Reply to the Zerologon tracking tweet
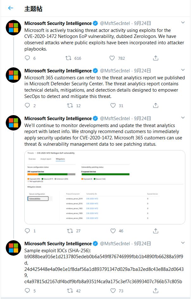 27,58
